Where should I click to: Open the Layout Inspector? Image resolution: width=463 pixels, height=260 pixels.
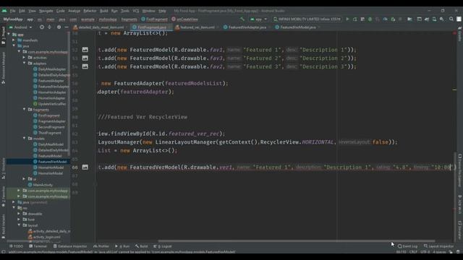click(x=439, y=246)
